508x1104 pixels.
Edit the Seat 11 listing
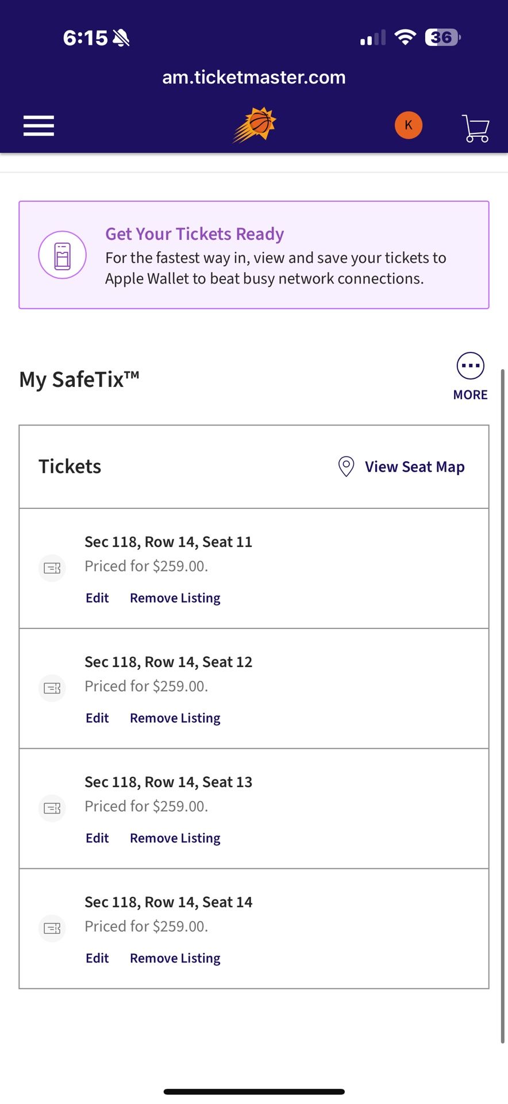(x=97, y=598)
